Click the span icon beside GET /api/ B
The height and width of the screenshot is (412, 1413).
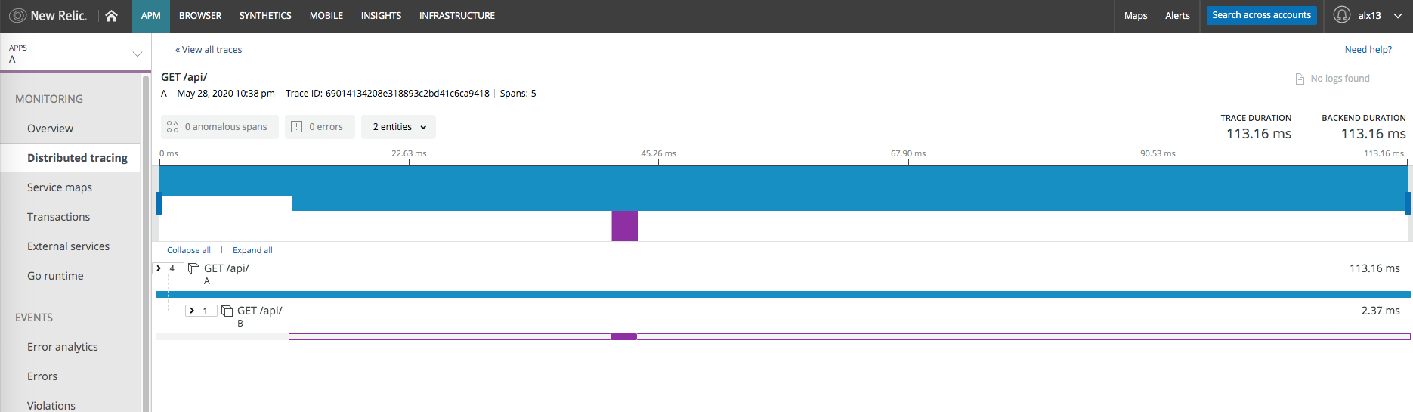227,311
